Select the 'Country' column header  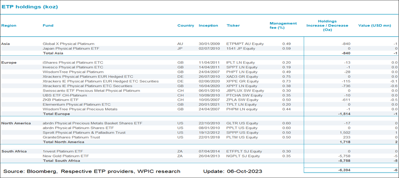[186, 25]
